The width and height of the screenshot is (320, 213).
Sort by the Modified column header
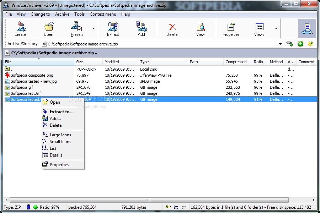point(120,62)
